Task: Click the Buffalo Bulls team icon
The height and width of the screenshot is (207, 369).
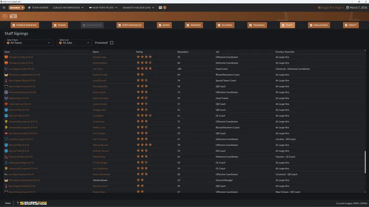Action: pyautogui.click(x=6, y=98)
